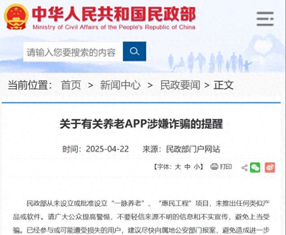Click the 中华人民共和国民政部 site title

tap(114, 14)
